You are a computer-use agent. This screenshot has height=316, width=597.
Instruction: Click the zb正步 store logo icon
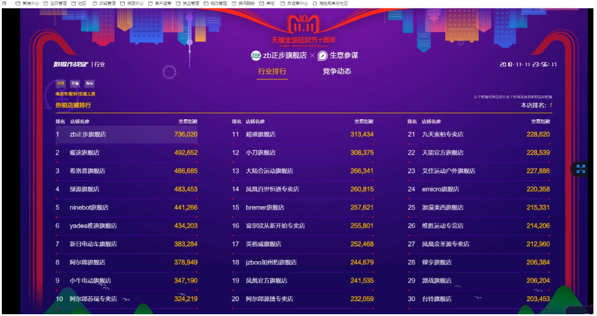[256, 55]
